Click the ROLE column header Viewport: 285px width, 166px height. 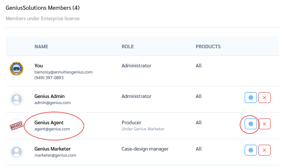[x=128, y=47]
